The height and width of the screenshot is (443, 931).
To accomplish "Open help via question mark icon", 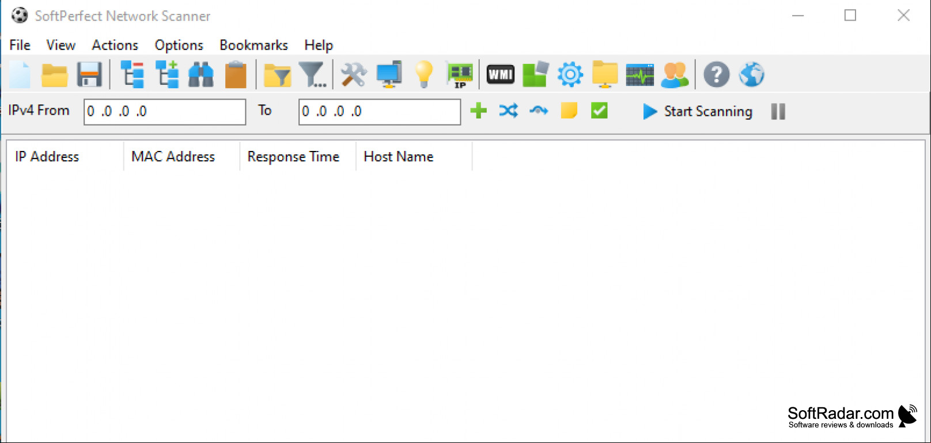I will click(x=716, y=75).
